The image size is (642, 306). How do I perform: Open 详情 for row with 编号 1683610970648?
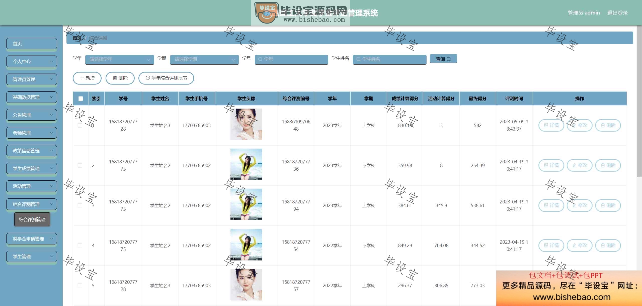(x=551, y=125)
